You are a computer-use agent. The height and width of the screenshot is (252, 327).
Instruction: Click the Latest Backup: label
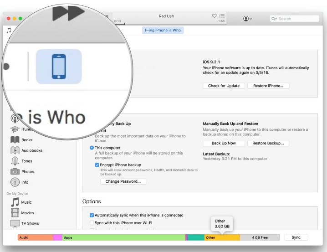(x=216, y=154)
